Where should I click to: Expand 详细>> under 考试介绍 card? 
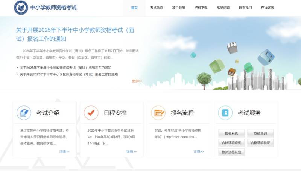64,152
